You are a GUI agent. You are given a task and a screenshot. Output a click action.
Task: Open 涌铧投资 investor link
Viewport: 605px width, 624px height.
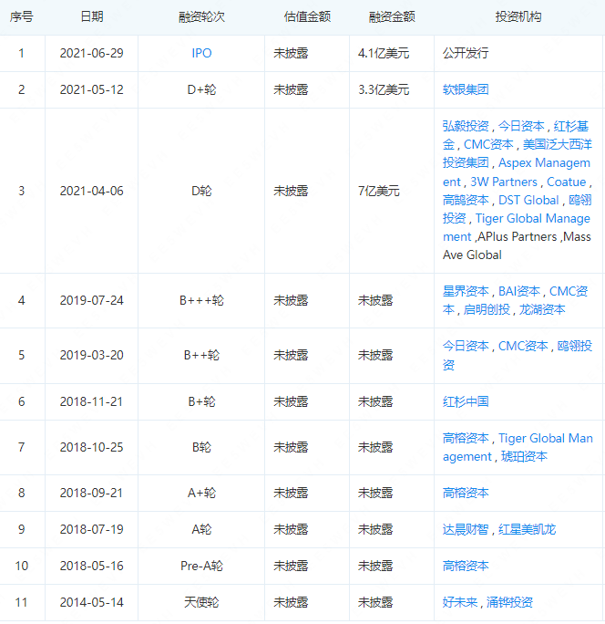(x=509, y=602)
